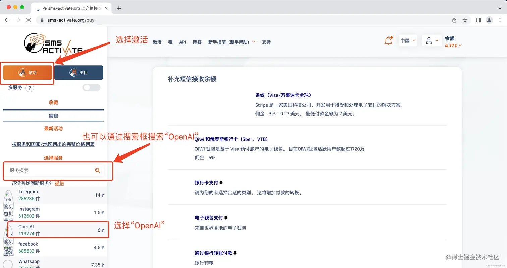The image size is (507, 268).
Task: Click the search magnifier icon
Action: tap(98, 170)
